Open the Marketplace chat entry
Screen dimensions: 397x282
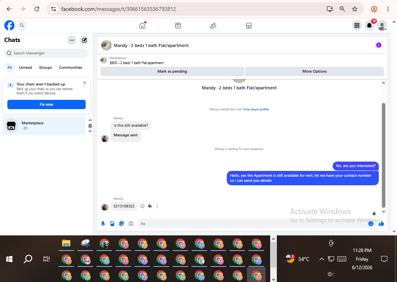tap(43, 125)
